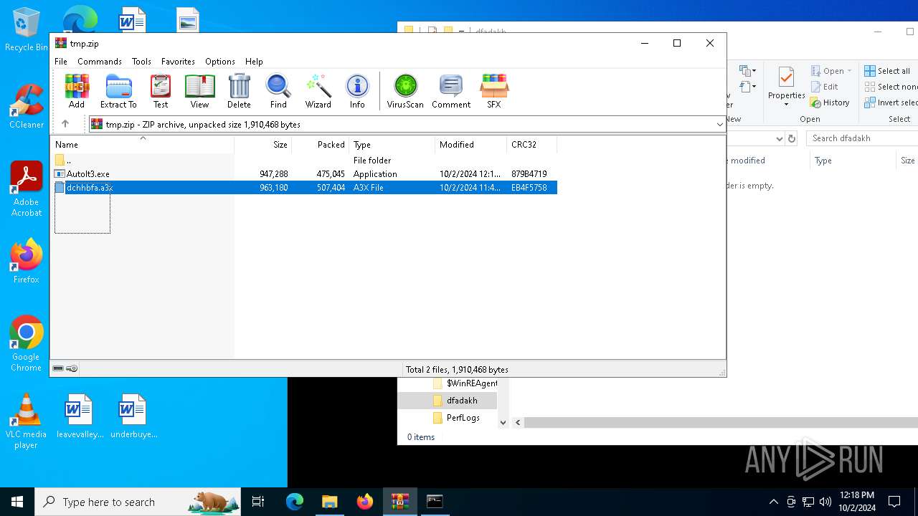Click the SFX toolbar icon
Viewport: 918px width, 516px height.
pos(494,91)
